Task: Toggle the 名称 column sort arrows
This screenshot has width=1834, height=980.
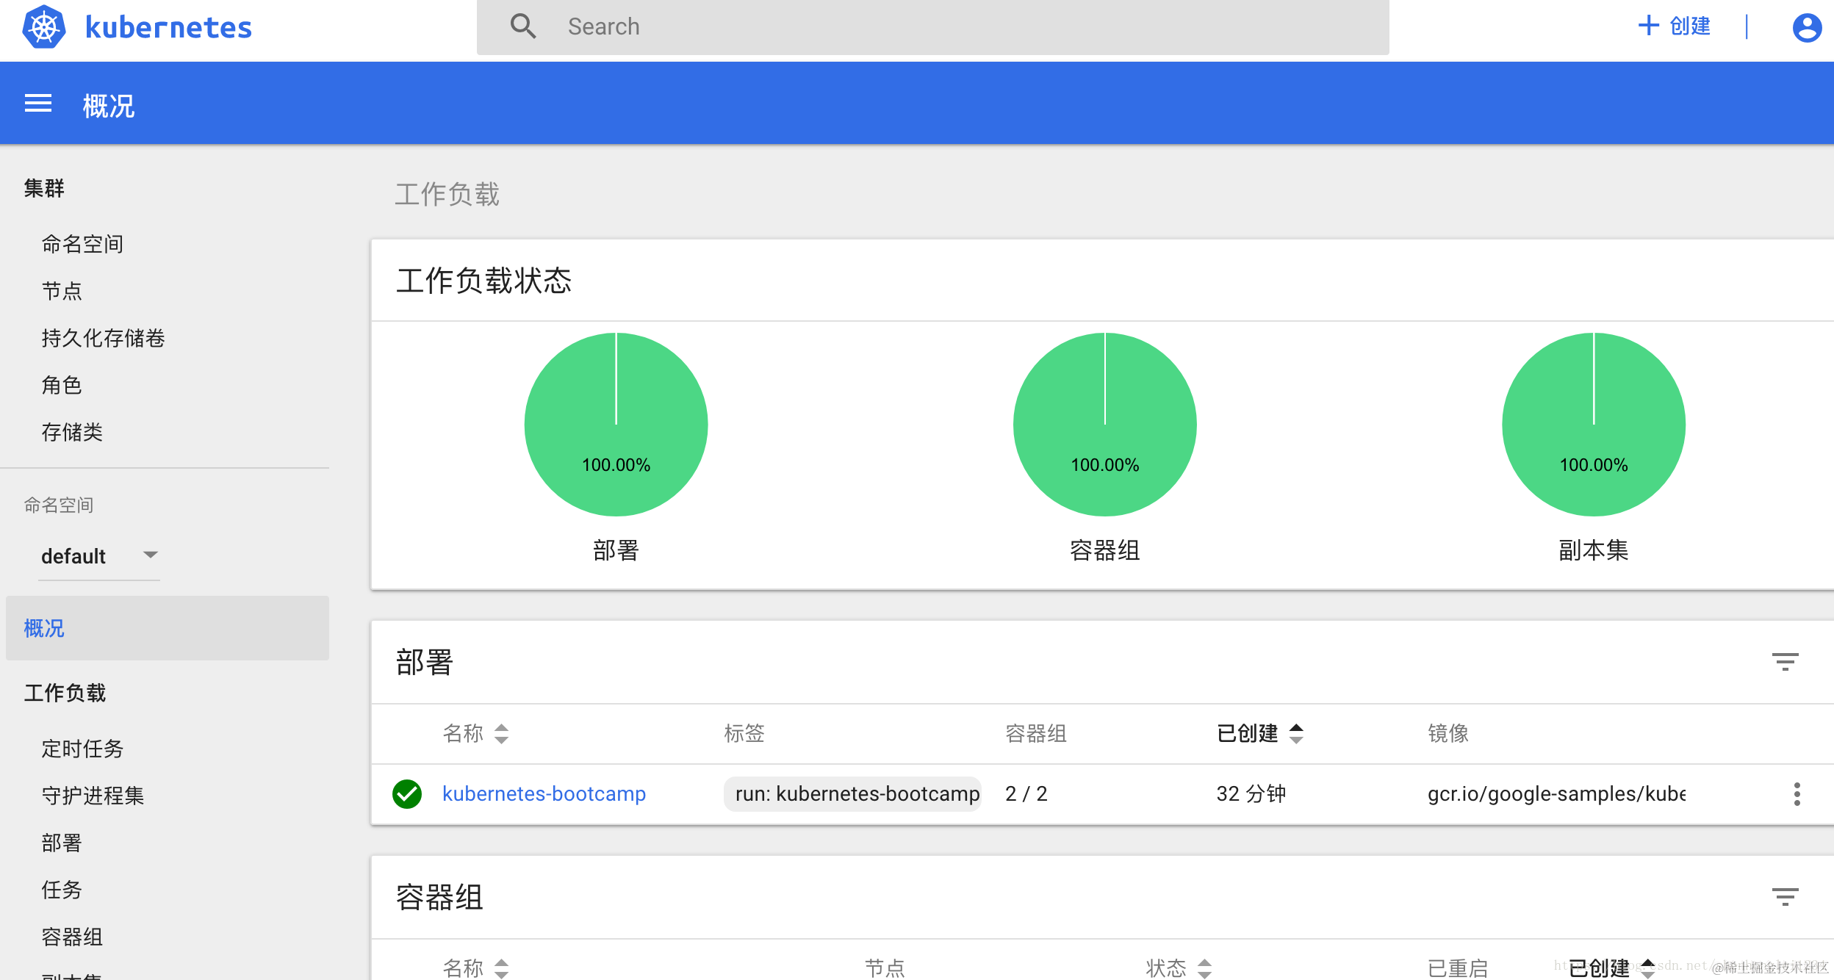Action: [x=501, y=734]
